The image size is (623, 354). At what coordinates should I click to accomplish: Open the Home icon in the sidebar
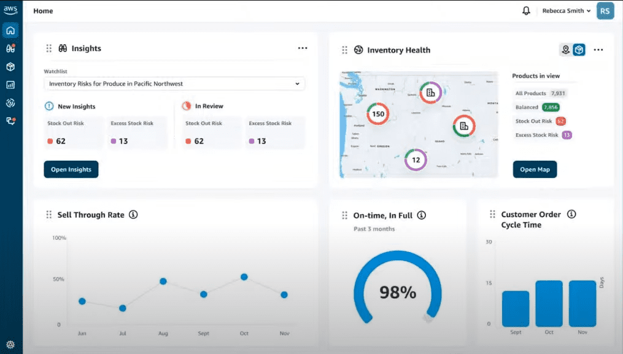click(10, 30)
